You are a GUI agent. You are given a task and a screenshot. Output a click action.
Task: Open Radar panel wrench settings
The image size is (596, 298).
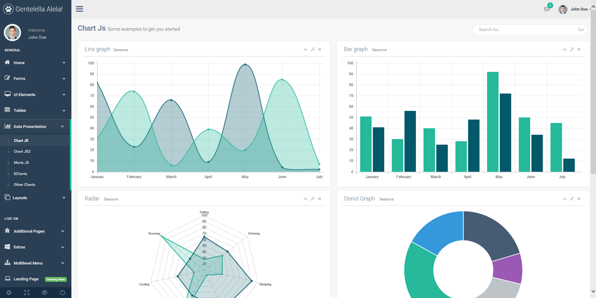tap(313, 199)
